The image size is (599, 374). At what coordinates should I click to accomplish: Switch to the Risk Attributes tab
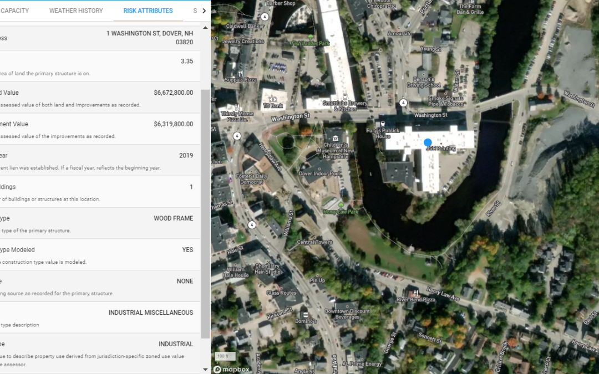pos(148,11)
